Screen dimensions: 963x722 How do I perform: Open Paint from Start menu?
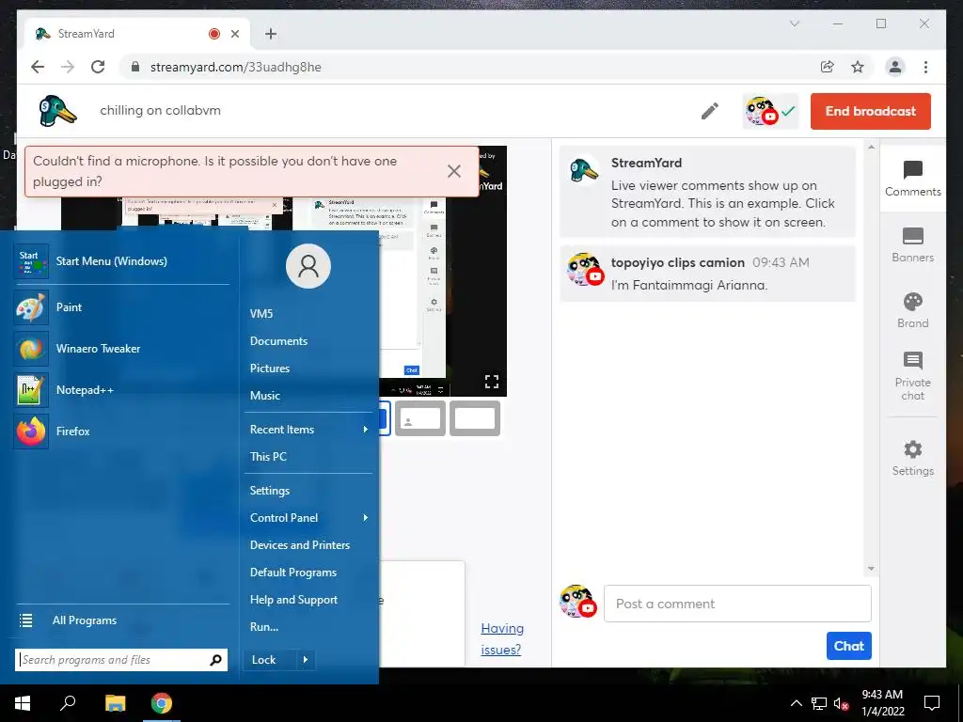[121, 307]
